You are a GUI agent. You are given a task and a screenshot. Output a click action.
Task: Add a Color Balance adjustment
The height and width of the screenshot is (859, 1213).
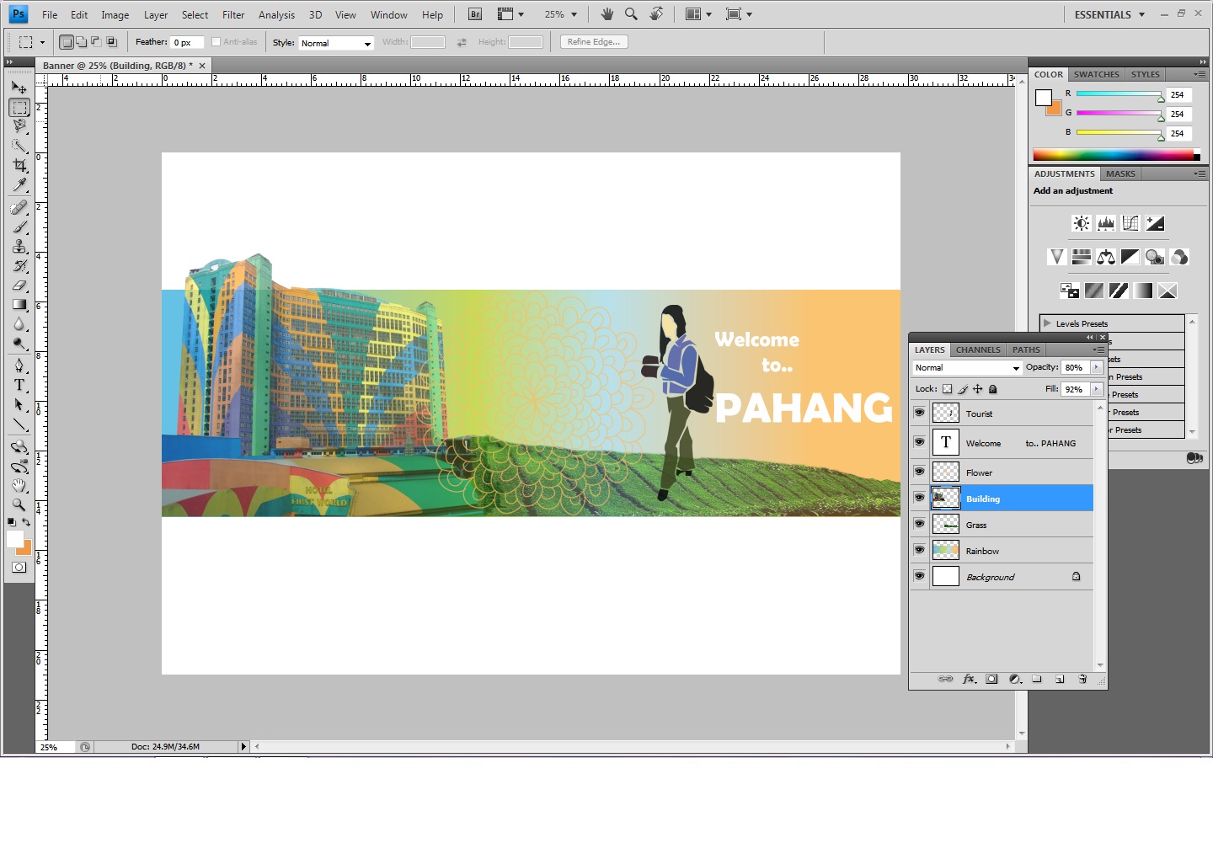coord(1106,257)
